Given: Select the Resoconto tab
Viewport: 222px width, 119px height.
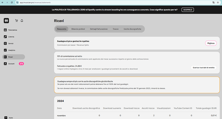Looking at the screenshot, I should [62, 29].
